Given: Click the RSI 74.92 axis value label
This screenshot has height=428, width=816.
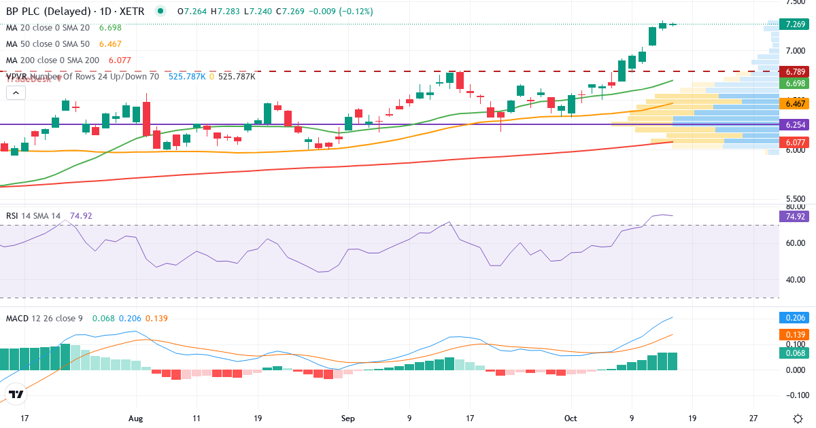Looking at the screenshot, I should pyautogui.click(x=796, y=217).
